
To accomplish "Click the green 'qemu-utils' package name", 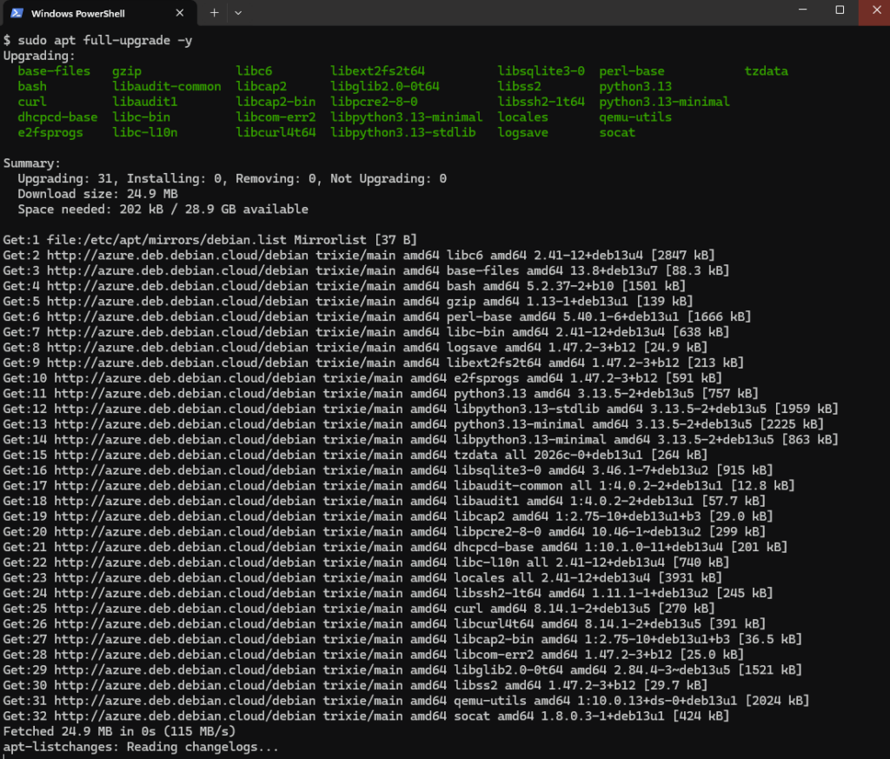I will pyautogui.click(x=635, y=117).
